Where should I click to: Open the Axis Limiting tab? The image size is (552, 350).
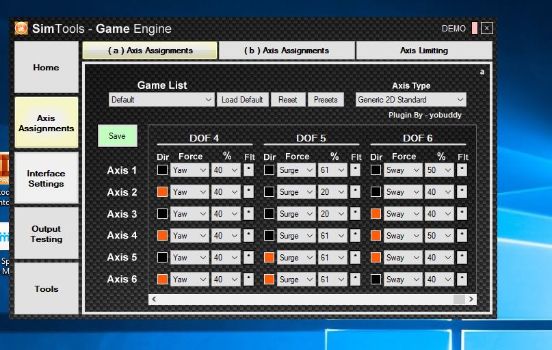[x=424, y=51]
